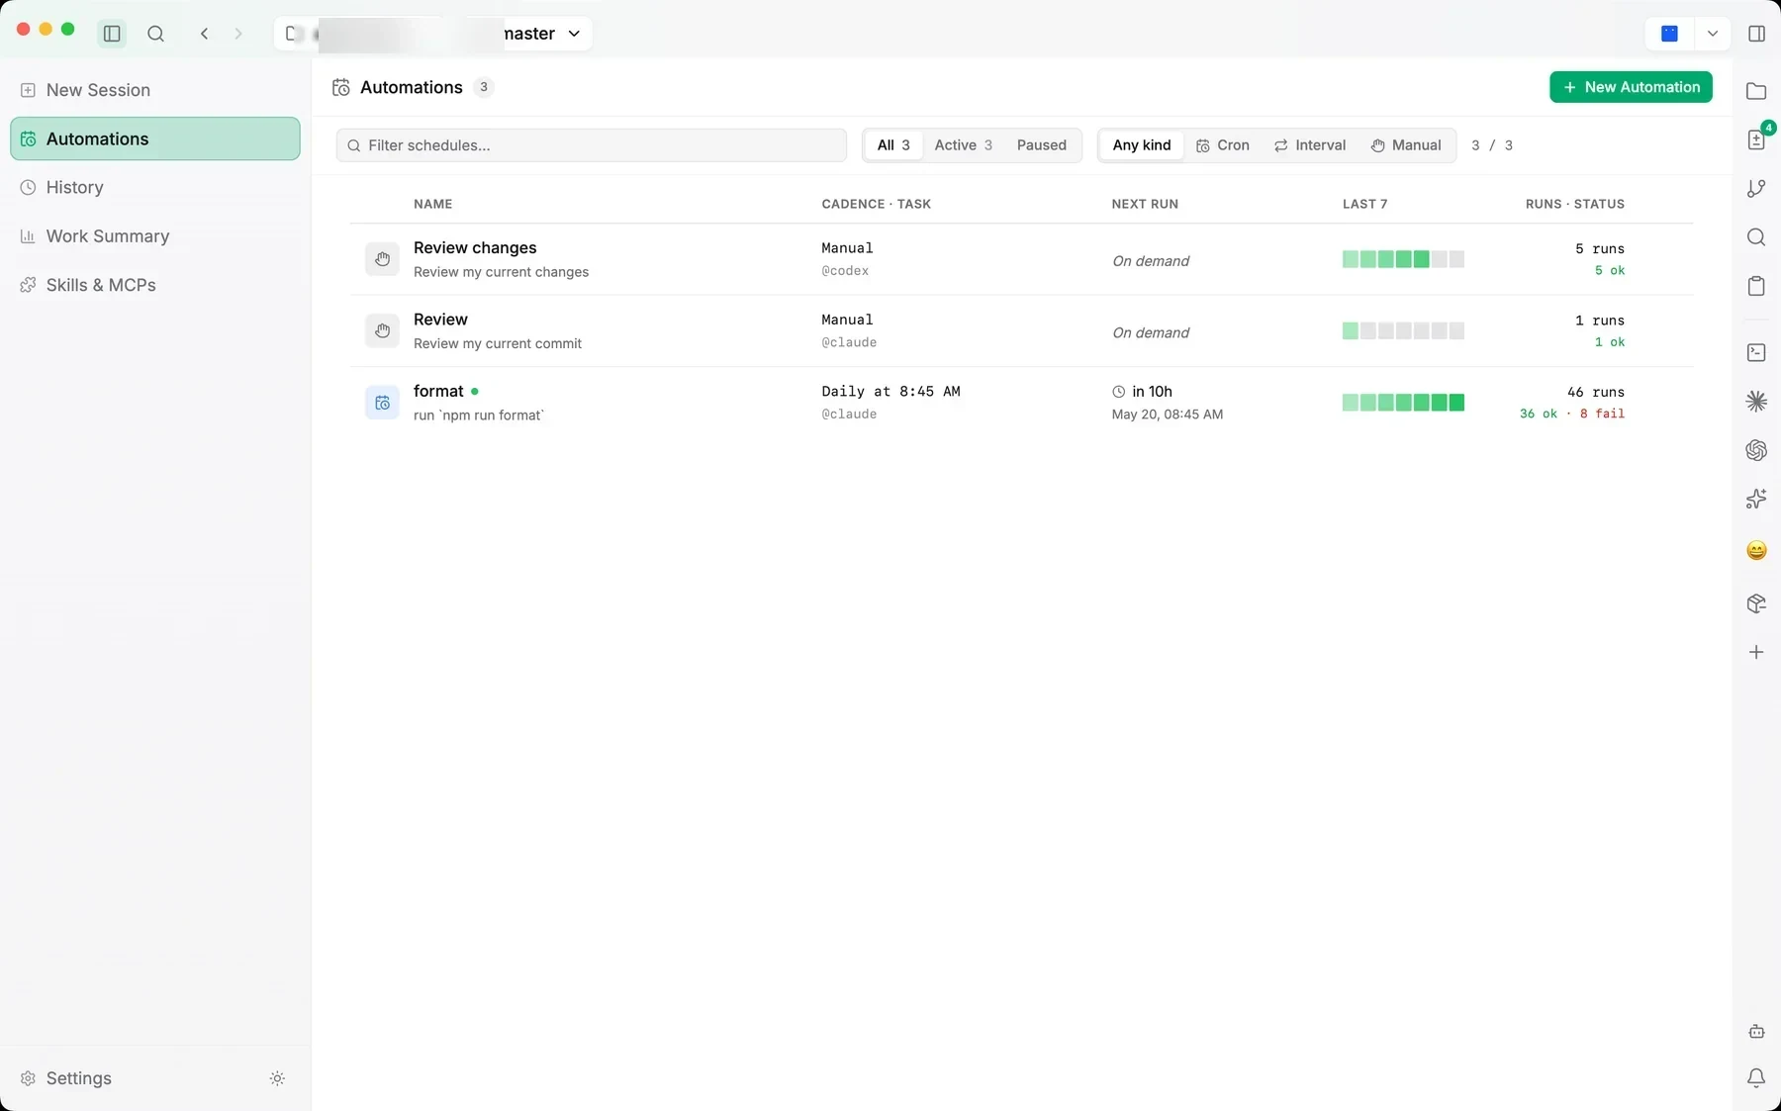This screenshot has height=1111, width=1781.
Task: Open the Review changes automation
Action: 475,247
